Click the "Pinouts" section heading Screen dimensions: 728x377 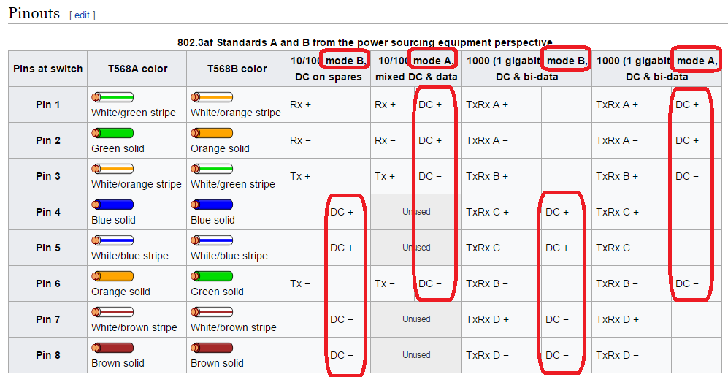(34, 14)
